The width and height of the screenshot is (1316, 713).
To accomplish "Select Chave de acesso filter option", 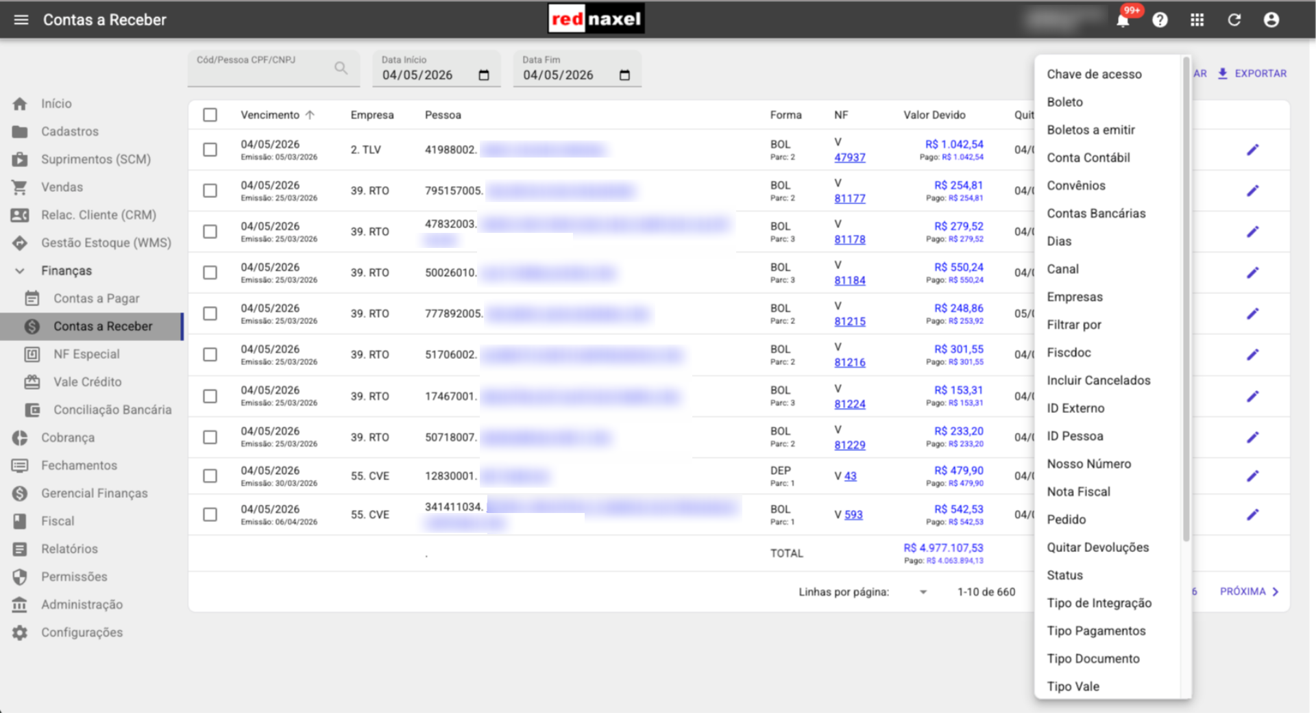I will (x=1094, y=74).
